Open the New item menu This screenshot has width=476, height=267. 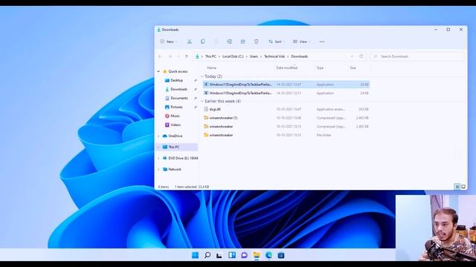pyautogui.click(x=169, y=42)
